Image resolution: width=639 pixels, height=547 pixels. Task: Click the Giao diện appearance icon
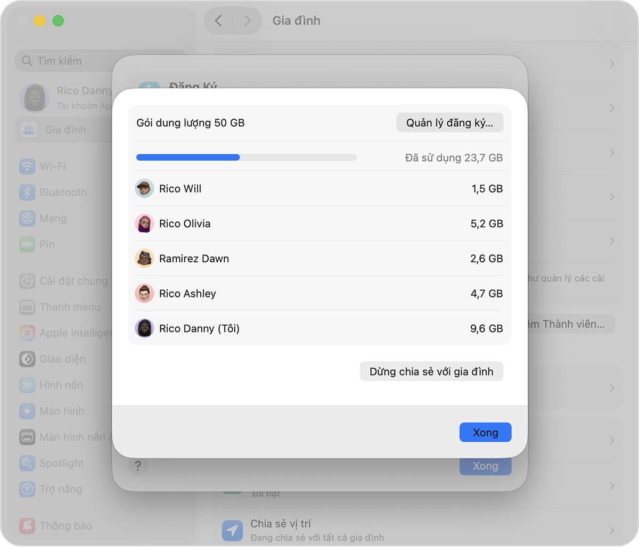27,359
